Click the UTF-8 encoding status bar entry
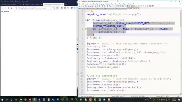The height and width of the screenshot is (102, 182). click(167, 96)
